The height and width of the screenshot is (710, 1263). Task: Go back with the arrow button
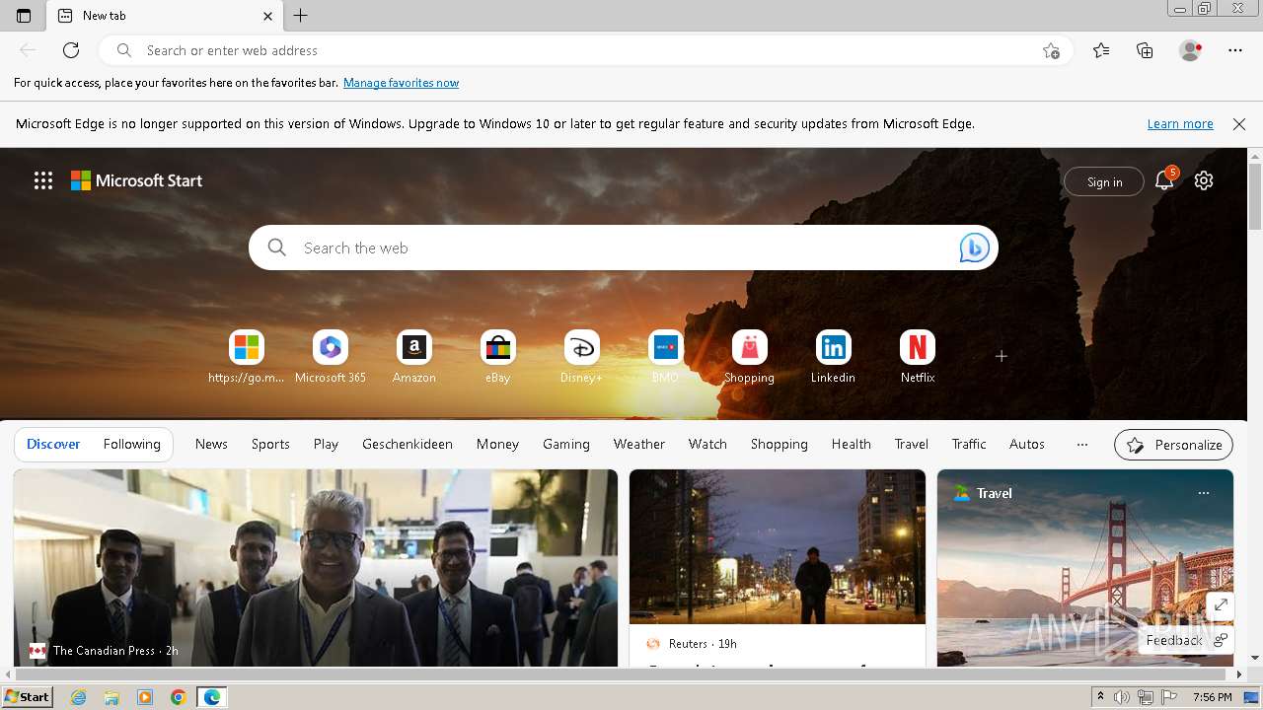[x=28, y=50]
